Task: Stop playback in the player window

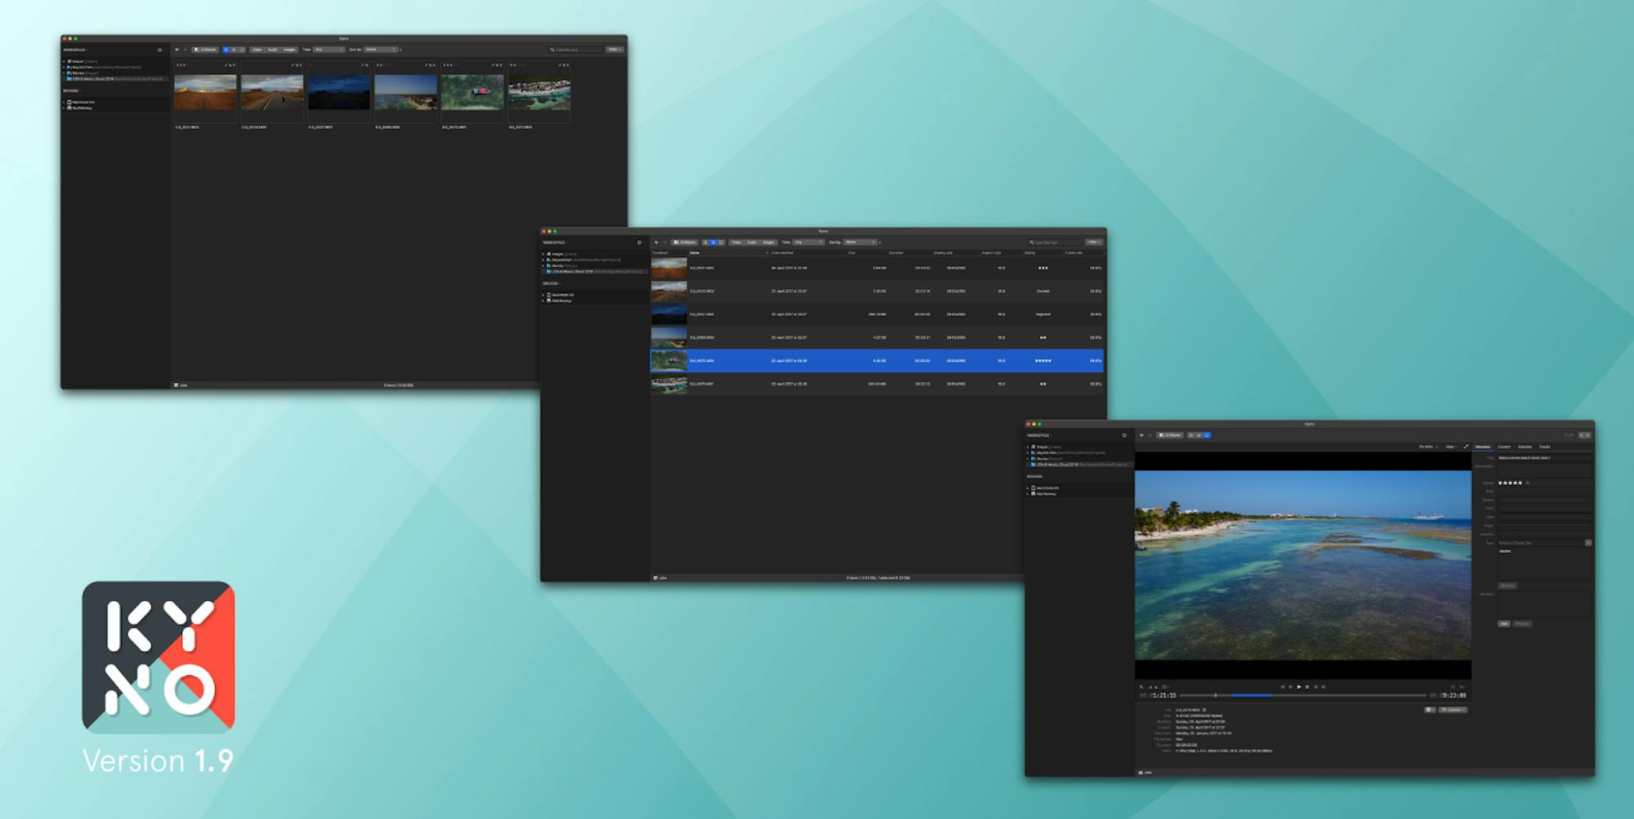Action: tap(1307, 687)
